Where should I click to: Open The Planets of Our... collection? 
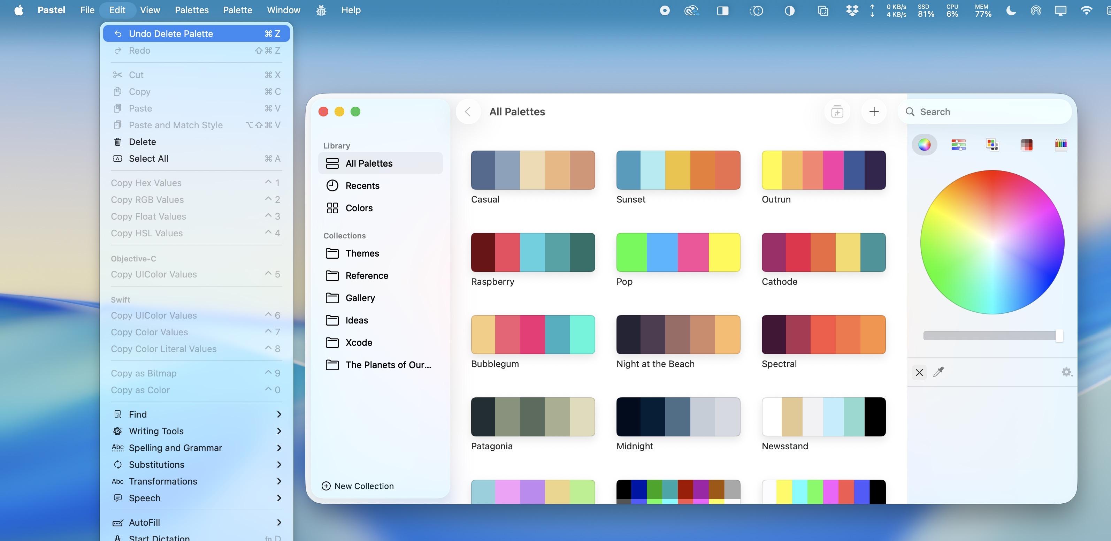click(381, 365)
